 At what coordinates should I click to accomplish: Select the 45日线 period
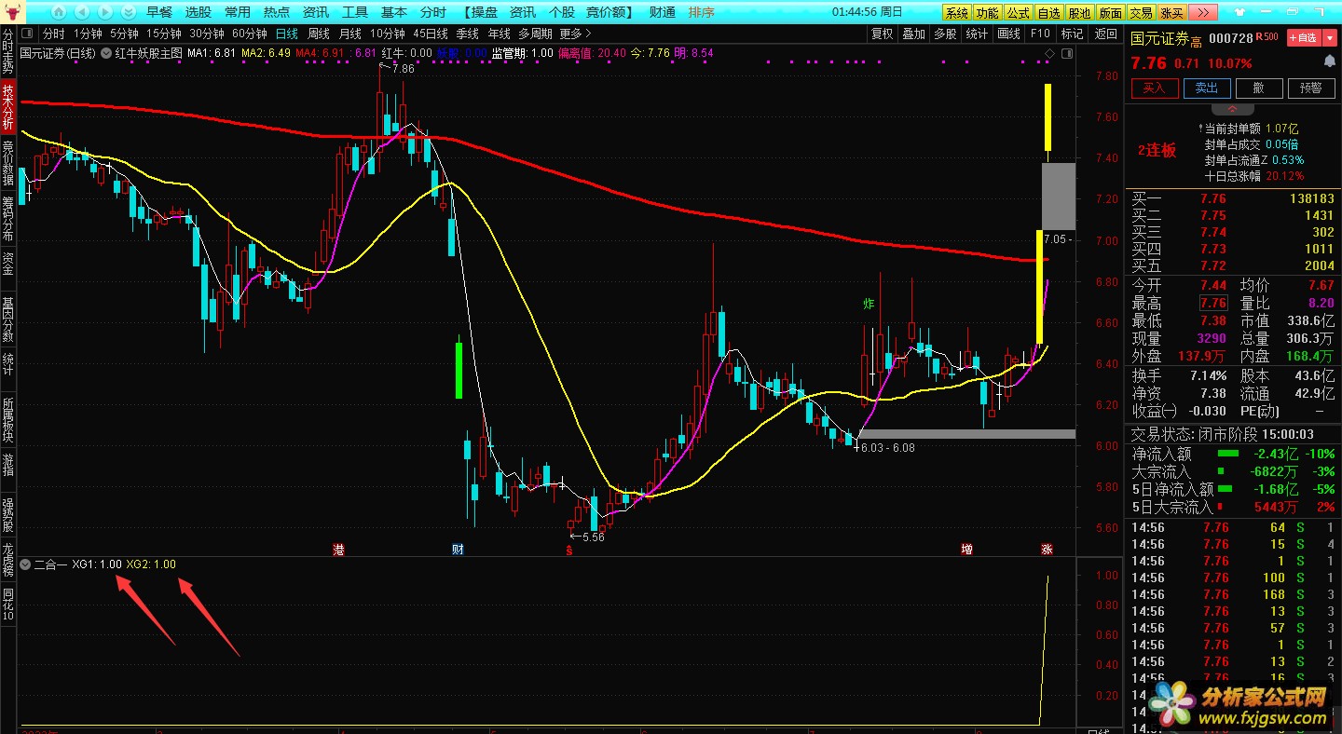coord(431,34)
